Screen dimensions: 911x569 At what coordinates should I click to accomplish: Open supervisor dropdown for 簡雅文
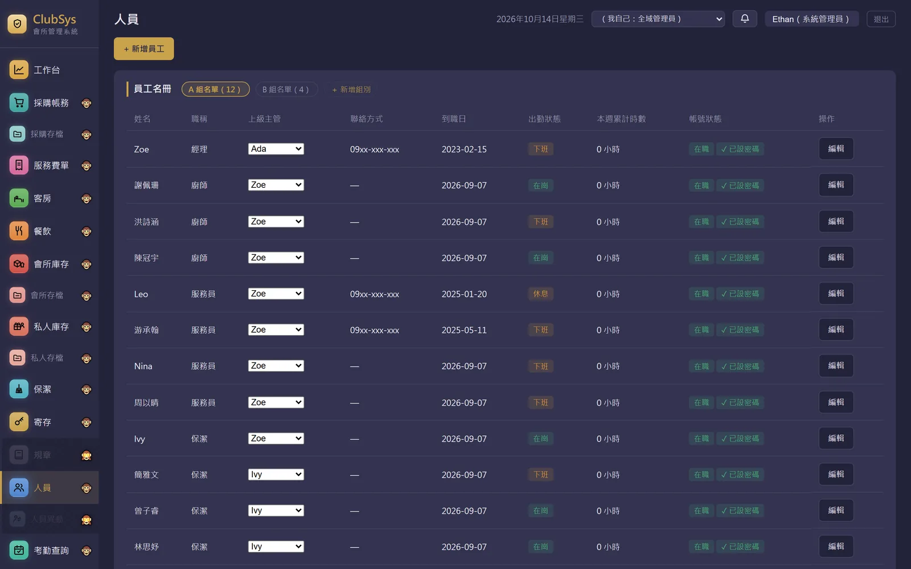pos(276,475)
